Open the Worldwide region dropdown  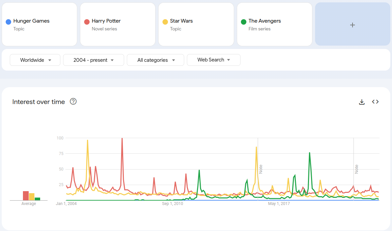pos(35,60)
